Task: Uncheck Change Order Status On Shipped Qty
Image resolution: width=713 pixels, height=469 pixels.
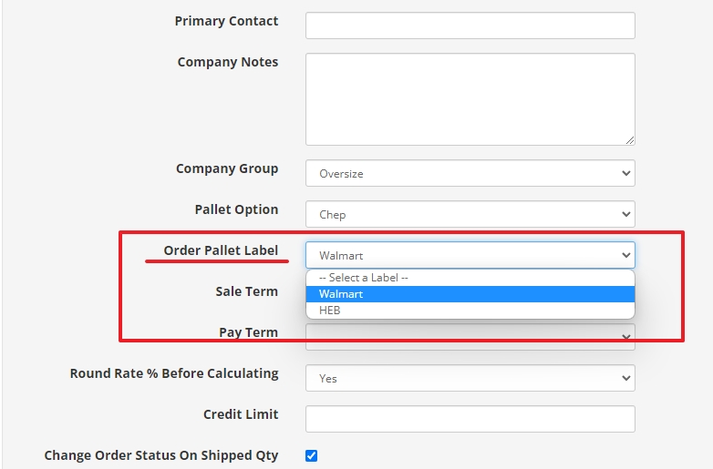Action: click(x=311, y=455)
